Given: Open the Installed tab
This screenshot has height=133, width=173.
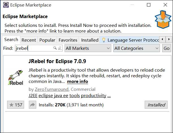Looking at the screenshot, I should tap(90, 40).
